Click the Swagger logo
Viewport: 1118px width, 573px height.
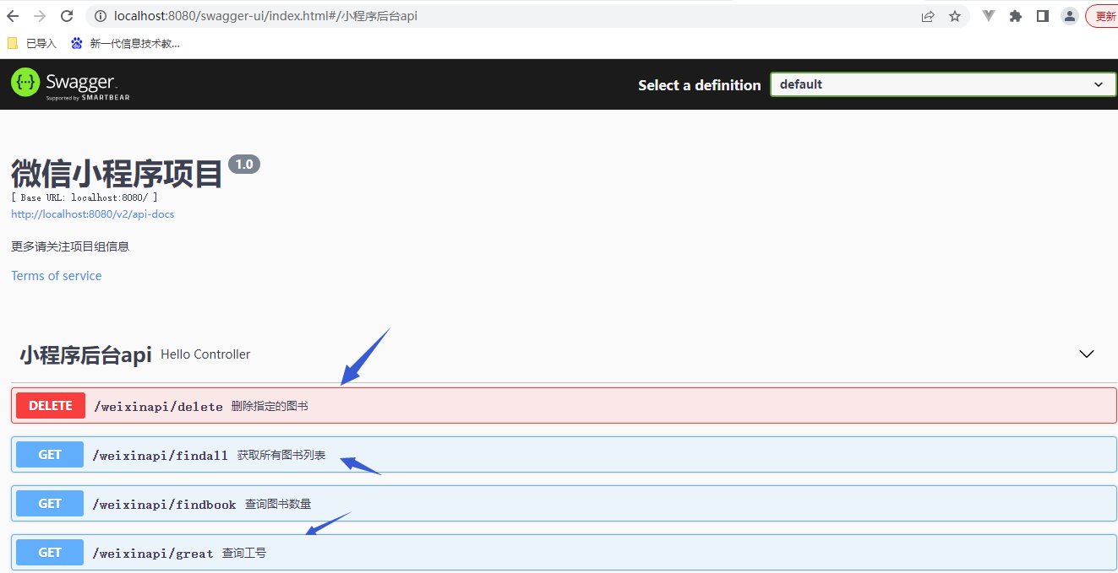tap(70, 84)
